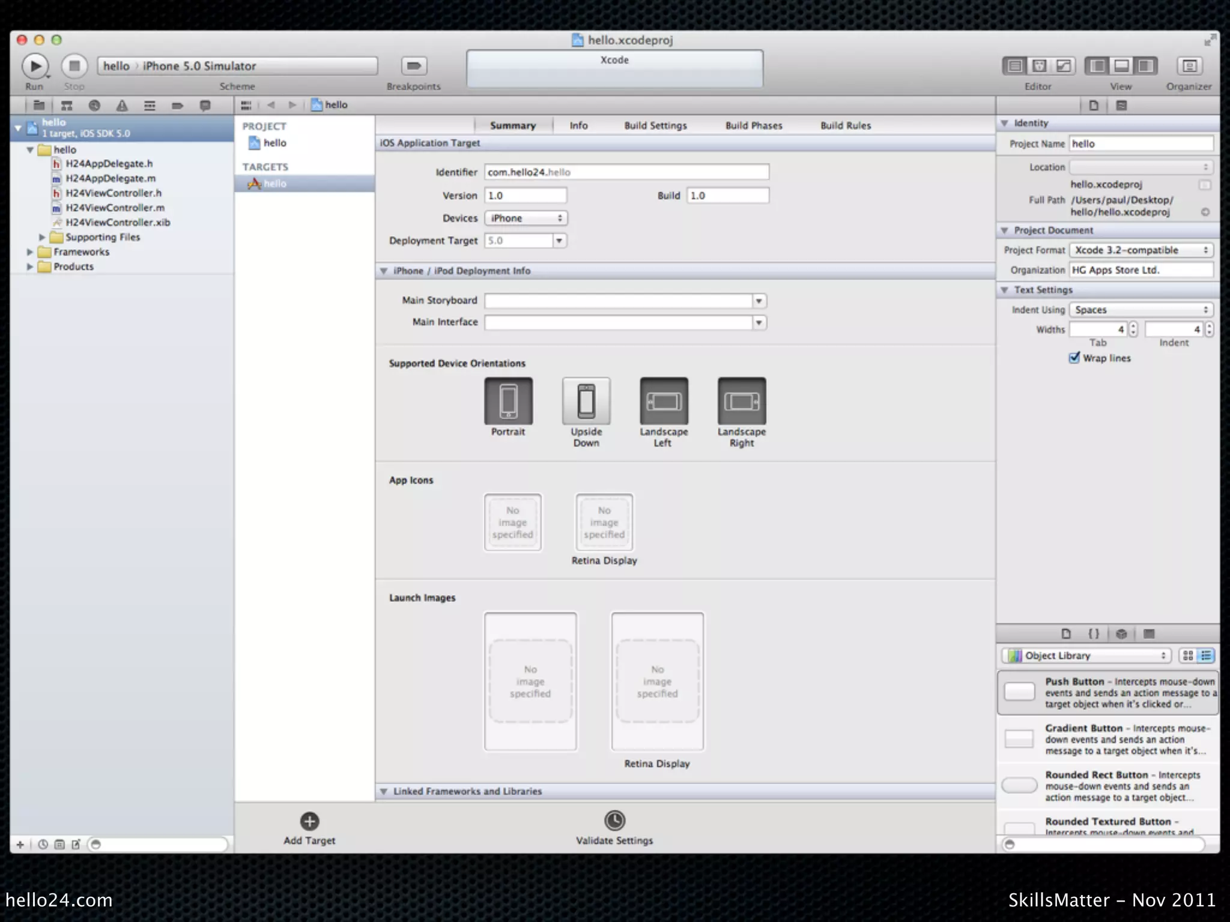The width and height of the screenshot is (1230, 922).
Task: Open the Issue navigator warning icon
Action: click(122, 106)
